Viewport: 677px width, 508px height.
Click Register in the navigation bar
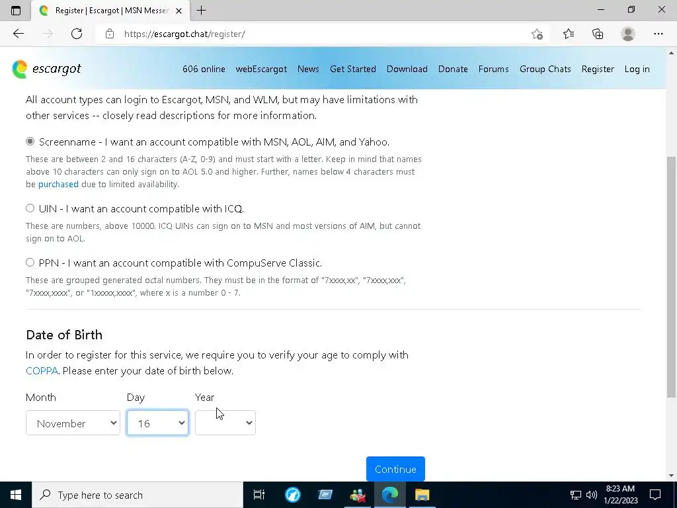598,69
